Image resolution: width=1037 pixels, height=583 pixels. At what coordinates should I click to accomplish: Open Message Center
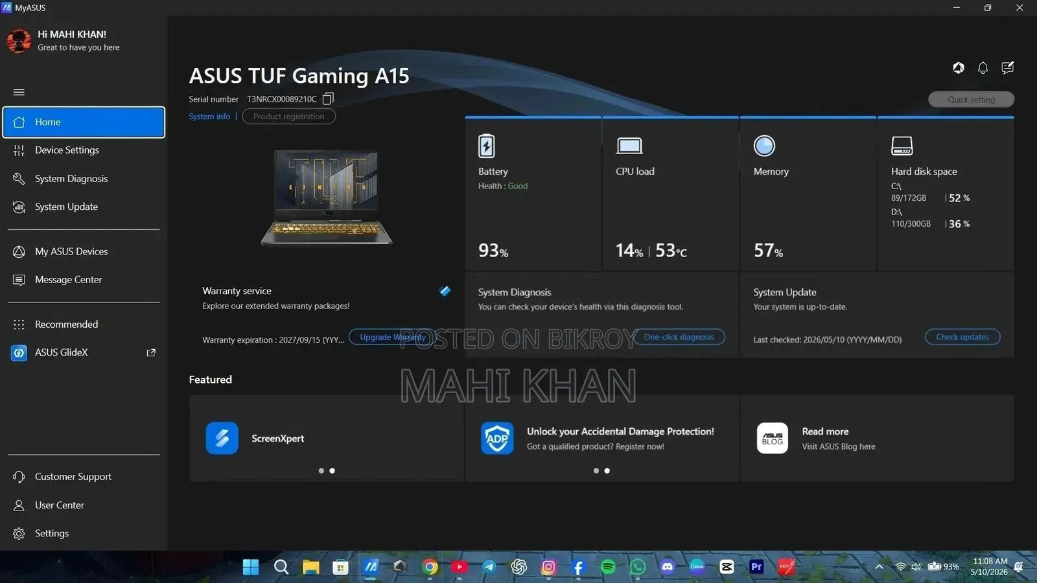click(x=84, y=280)
